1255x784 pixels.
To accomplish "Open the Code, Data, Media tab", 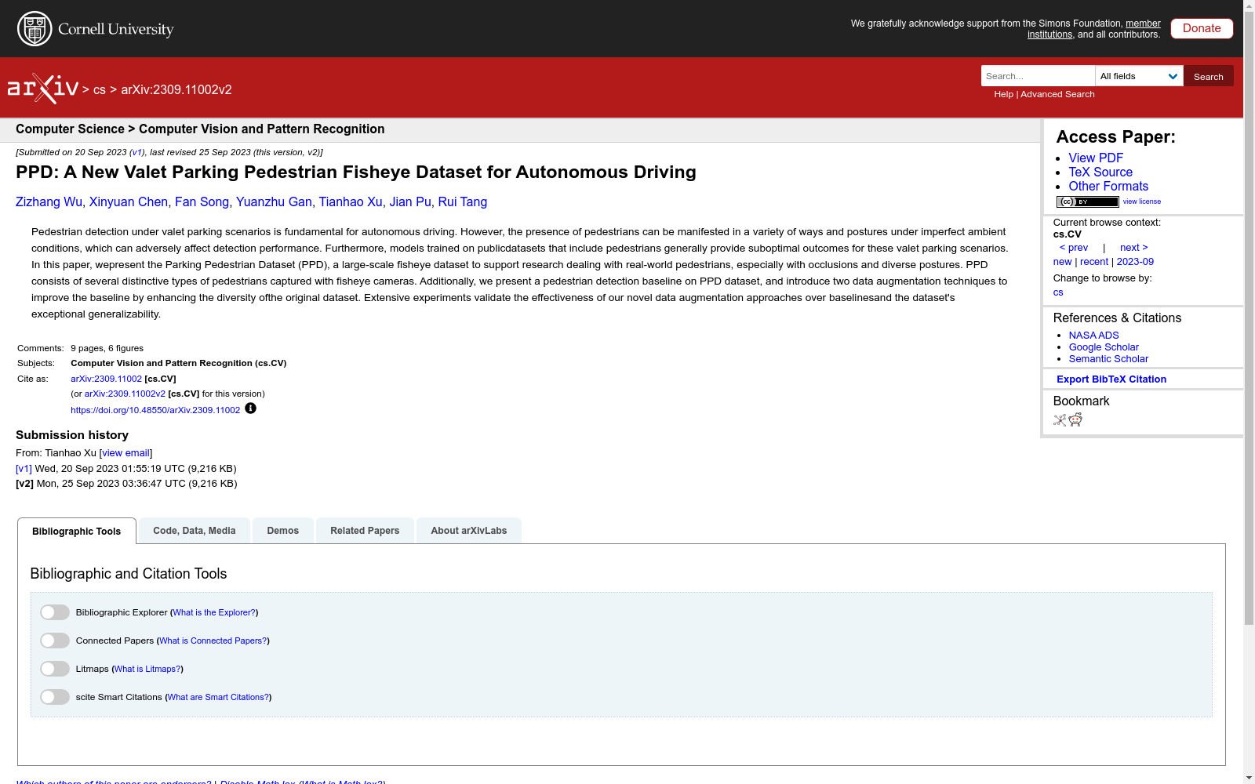I will click(x=195, y=531).
